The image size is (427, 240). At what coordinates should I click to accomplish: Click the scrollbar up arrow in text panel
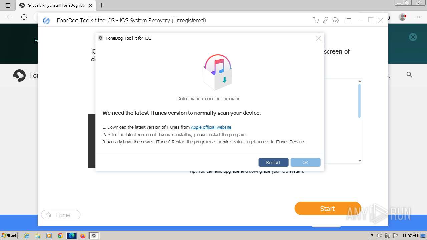click(360, 81)
